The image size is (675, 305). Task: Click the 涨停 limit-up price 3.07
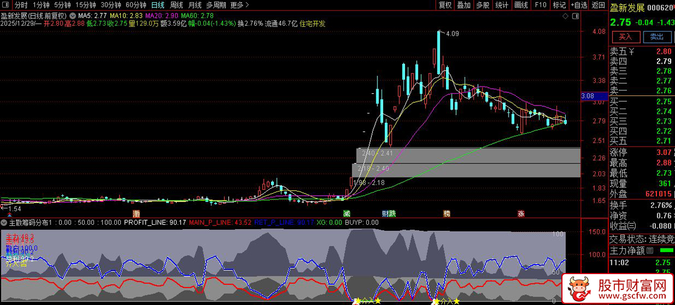coord(663,153)
